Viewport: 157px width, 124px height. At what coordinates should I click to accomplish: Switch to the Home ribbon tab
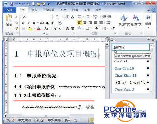pos(22,10)
